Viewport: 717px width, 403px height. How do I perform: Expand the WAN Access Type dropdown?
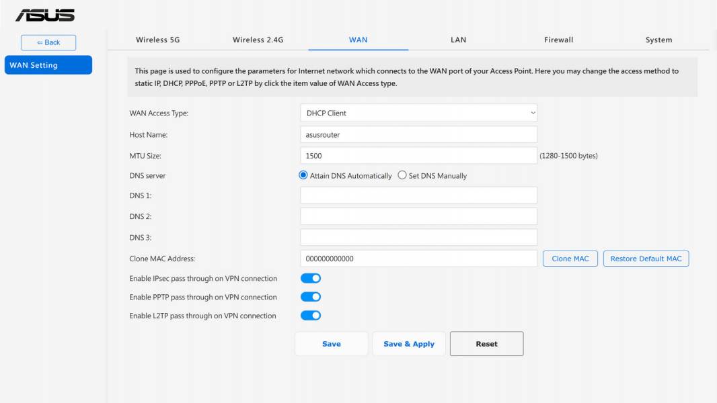pyautogui.click(x=418, y=113)
